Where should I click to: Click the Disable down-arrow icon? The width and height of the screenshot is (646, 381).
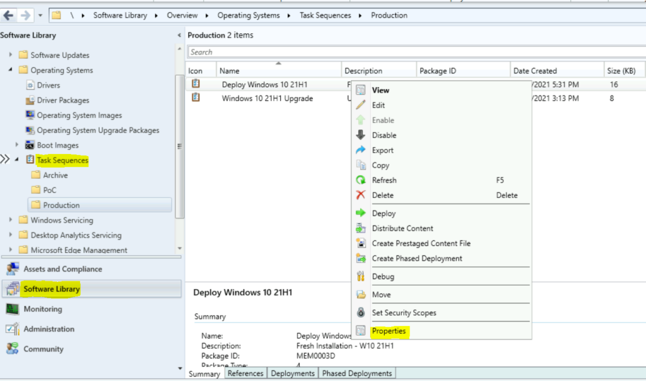click(360, 135)
